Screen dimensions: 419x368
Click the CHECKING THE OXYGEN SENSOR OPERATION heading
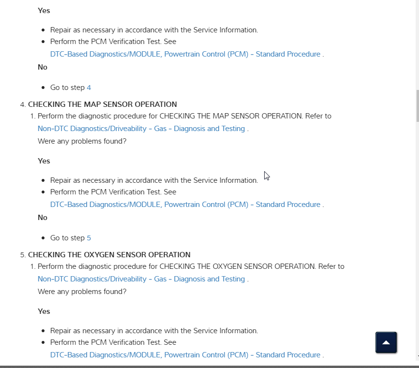[x=109, y=254]
